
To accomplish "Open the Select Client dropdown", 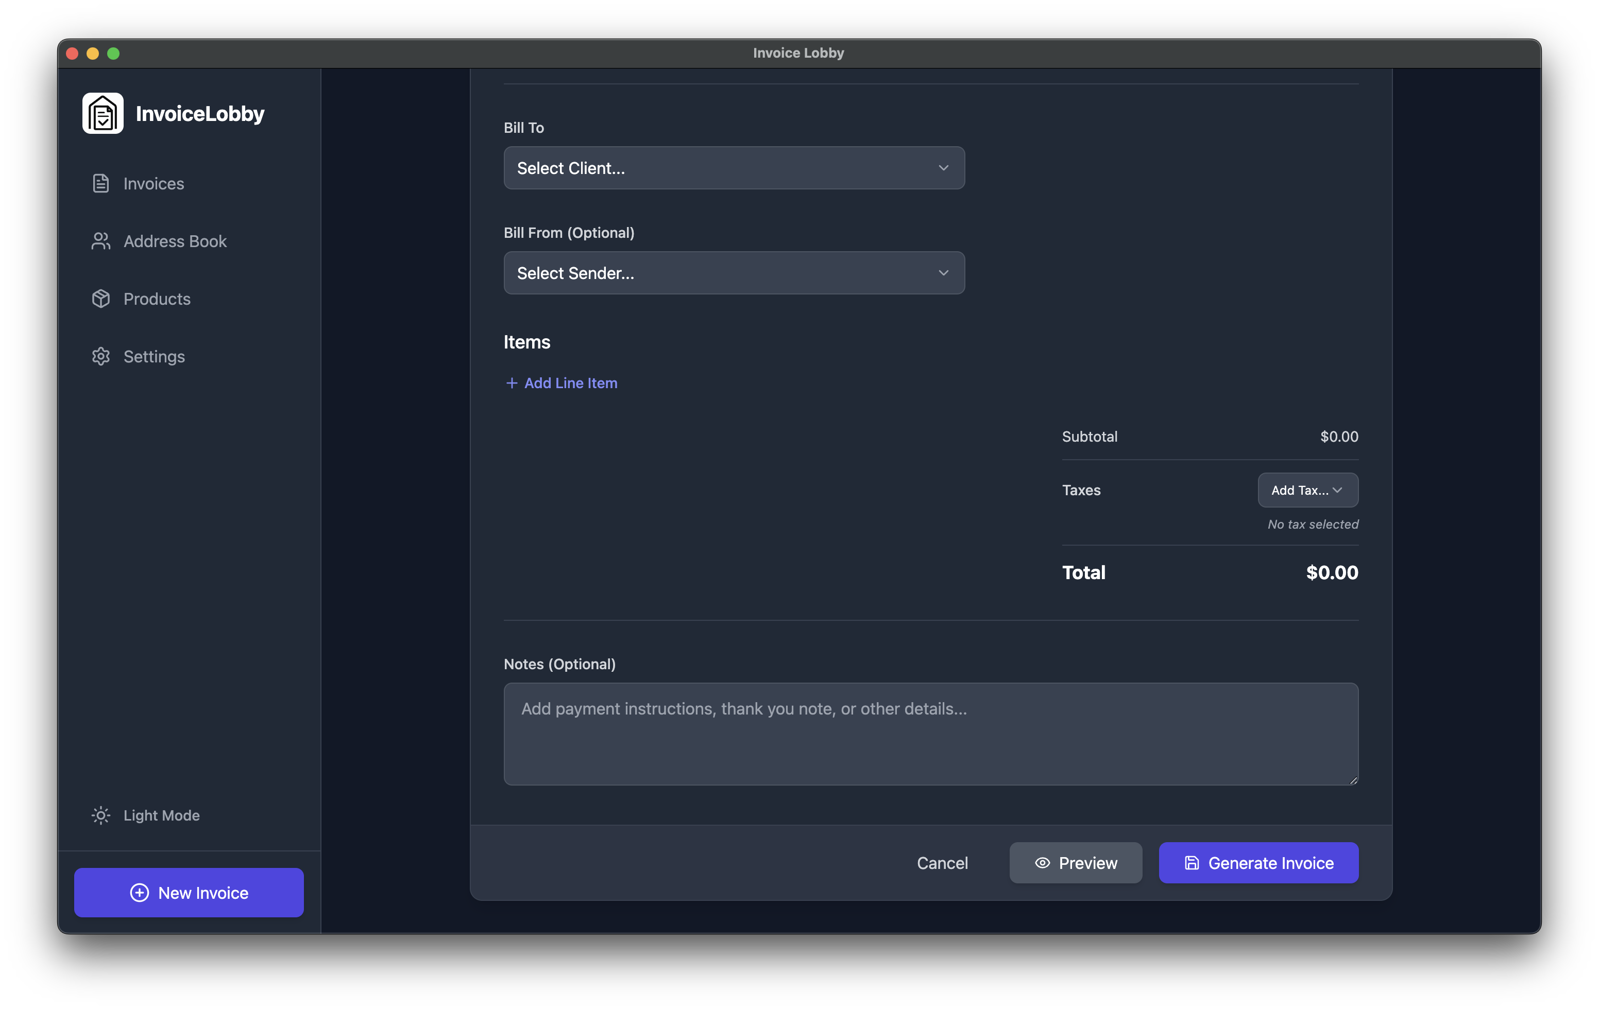I will [734, 168].
